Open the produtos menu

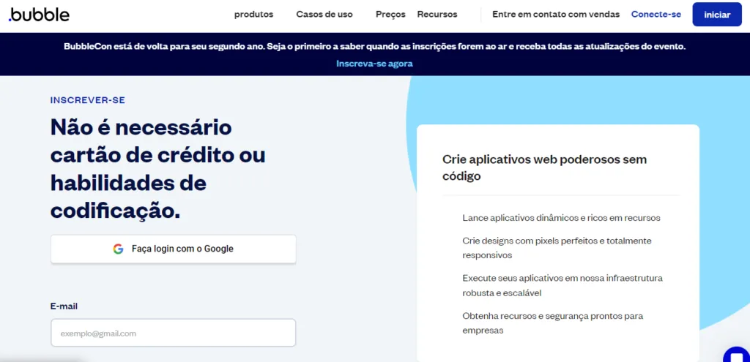coord(253,15)
